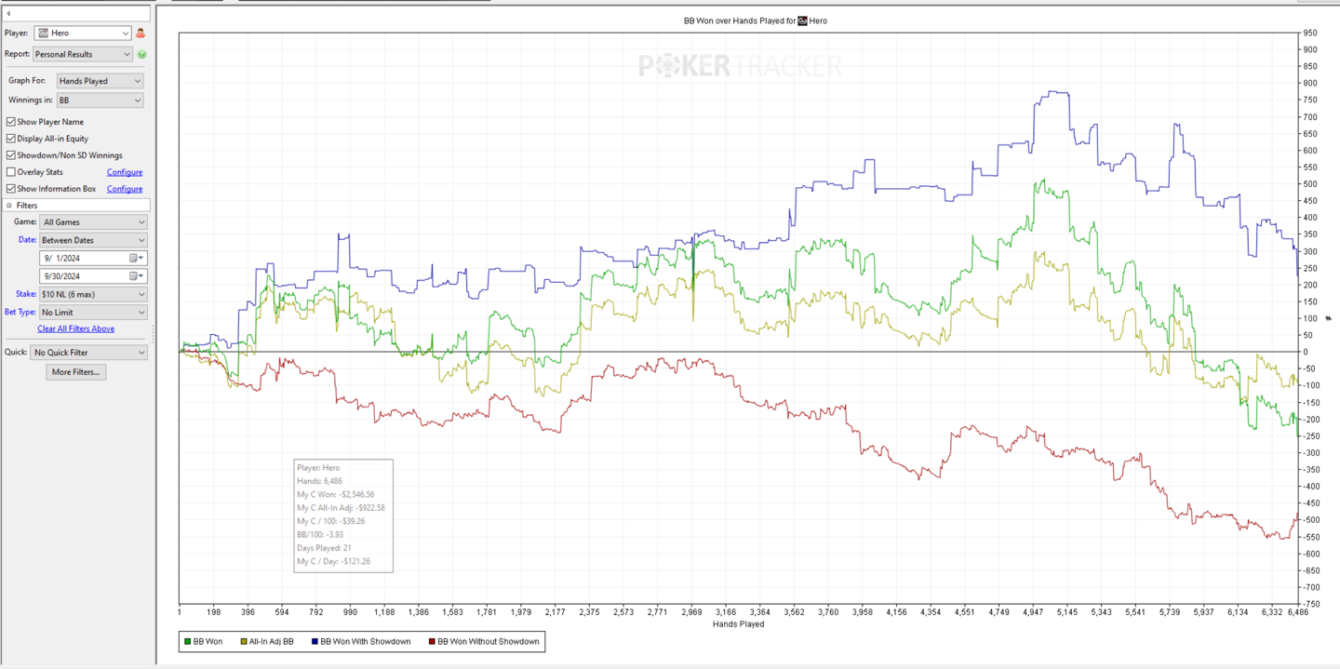Click the Clear All Filters Above link

[x=75, y=328]
